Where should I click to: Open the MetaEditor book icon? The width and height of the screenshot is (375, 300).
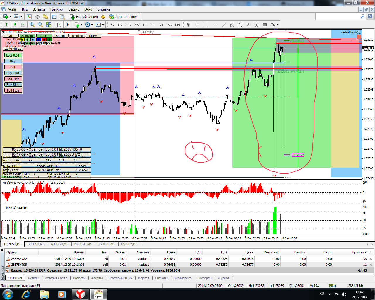click(103, 17)
